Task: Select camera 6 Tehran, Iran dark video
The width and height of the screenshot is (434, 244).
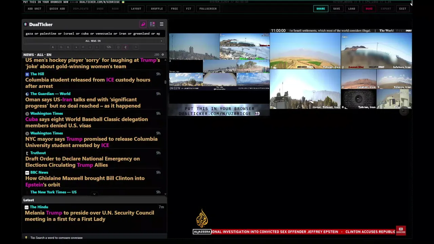Action: 358,99
